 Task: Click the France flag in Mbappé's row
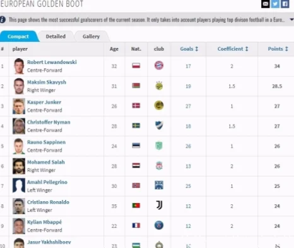point(136,225)
